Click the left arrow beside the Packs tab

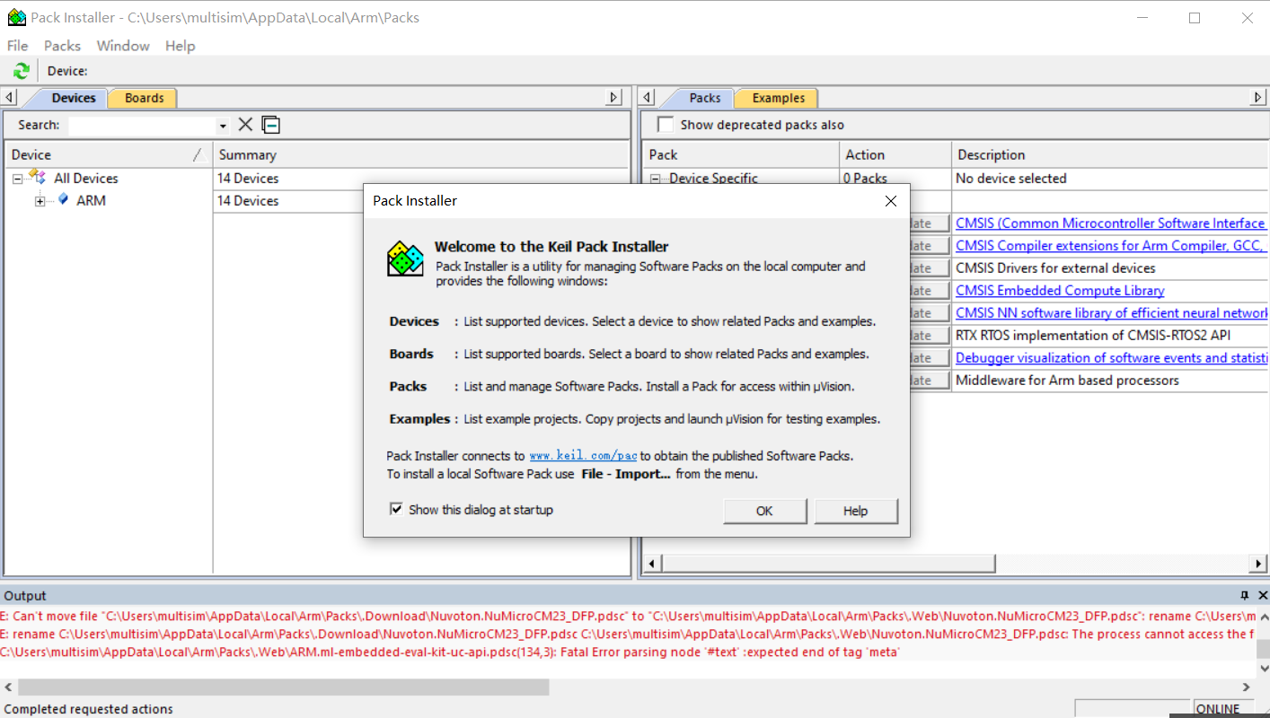coord(648,98)
